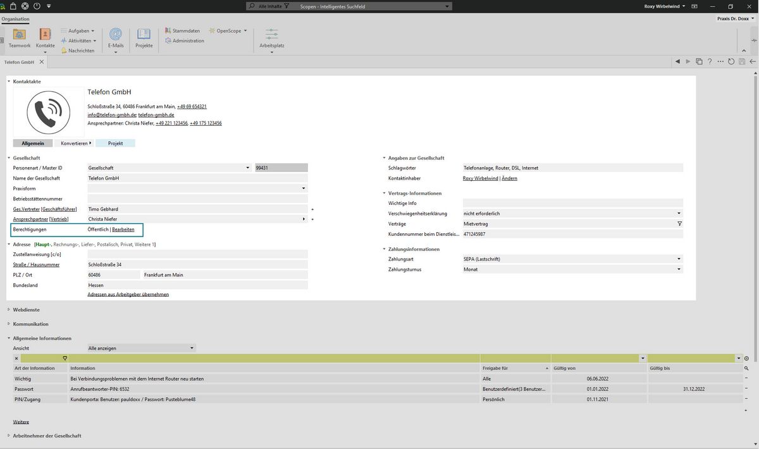759x449 pixels.
Task: Go back using the left arrow icon
Action: (x=752, y=61)
